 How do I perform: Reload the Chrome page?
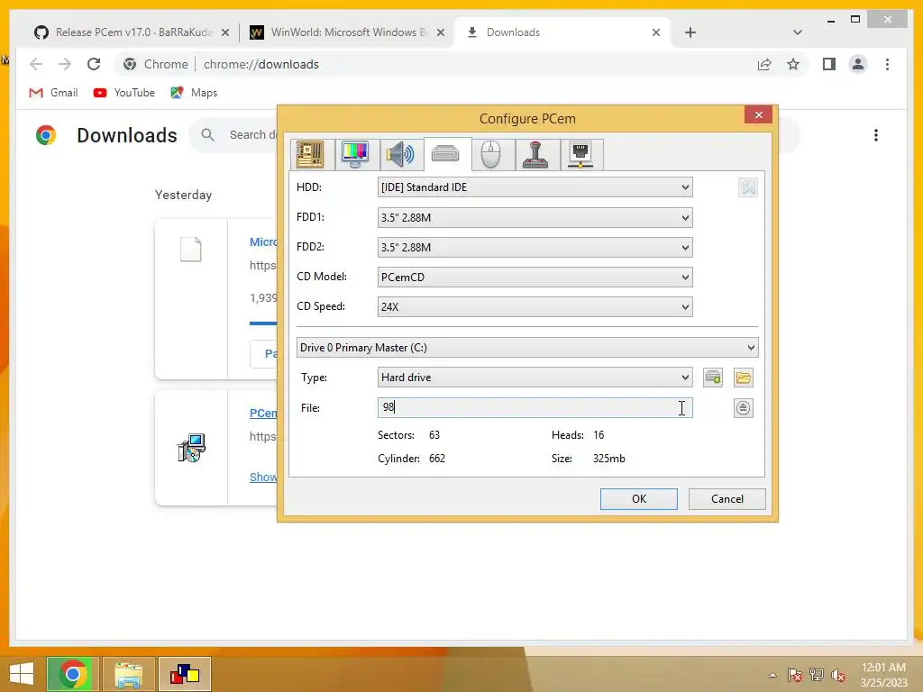pyautogui.click(x=94, y=64)
